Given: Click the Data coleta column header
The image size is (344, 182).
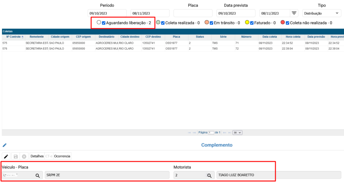Looking at the screenshot, I should tap(270, 37).
